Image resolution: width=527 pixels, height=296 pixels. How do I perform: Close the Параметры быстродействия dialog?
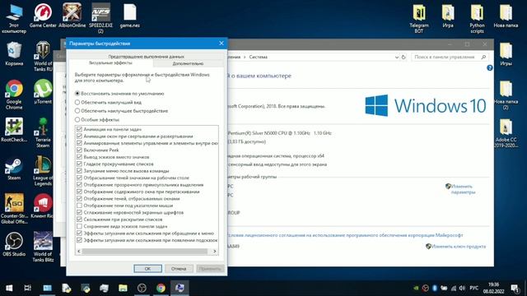point(222,44)
